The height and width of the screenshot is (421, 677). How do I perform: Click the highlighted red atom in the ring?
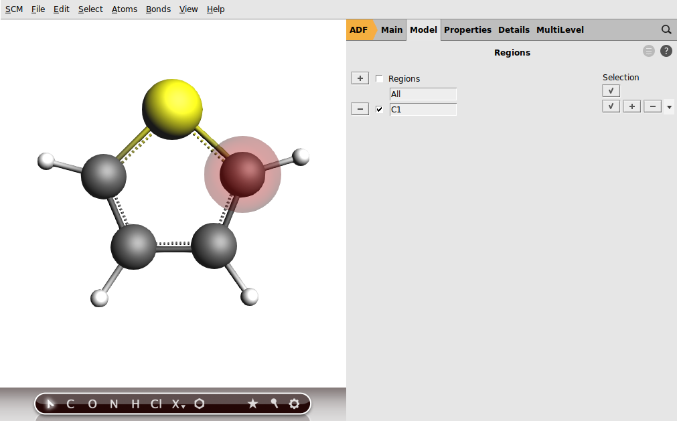242,173
